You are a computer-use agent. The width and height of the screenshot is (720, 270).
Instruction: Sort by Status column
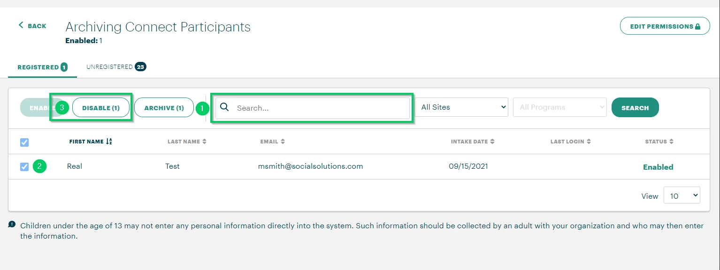[659, 142]
